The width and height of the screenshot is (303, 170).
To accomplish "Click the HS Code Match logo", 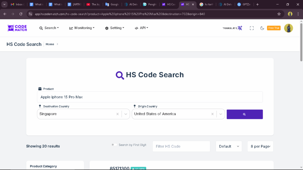I will [x=17, y=28].
